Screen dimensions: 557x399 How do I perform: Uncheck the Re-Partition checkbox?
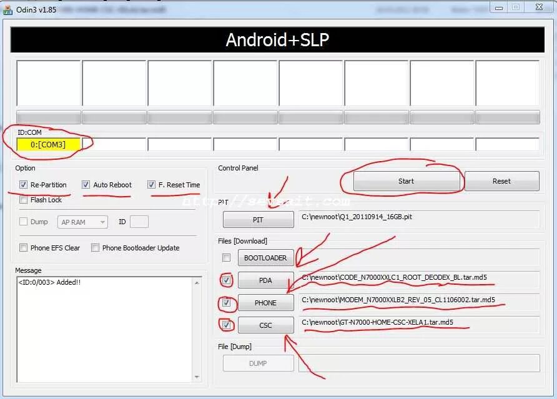(x=23, y=184)
